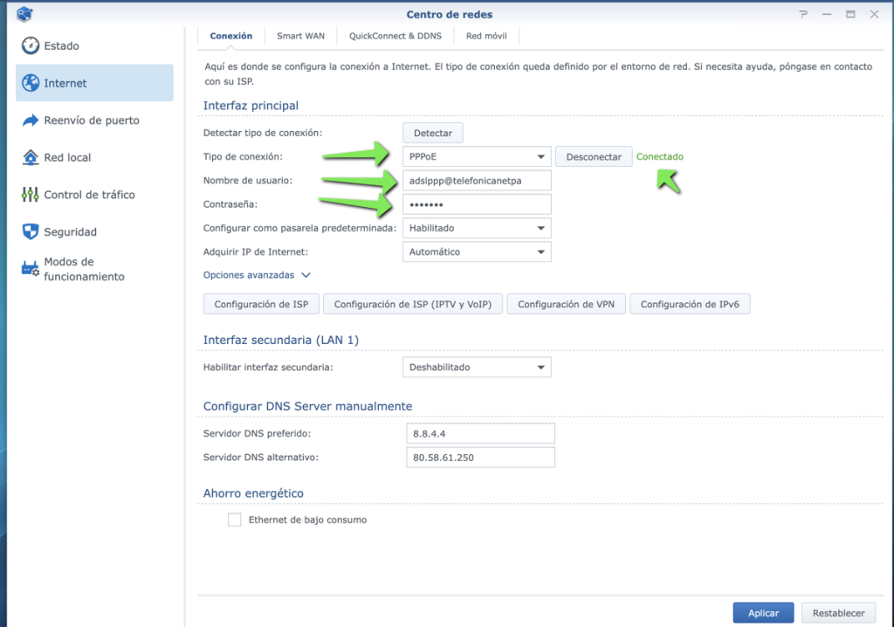
Task: Apply changes with the Aplicar button
Action: tap(763, 612)
